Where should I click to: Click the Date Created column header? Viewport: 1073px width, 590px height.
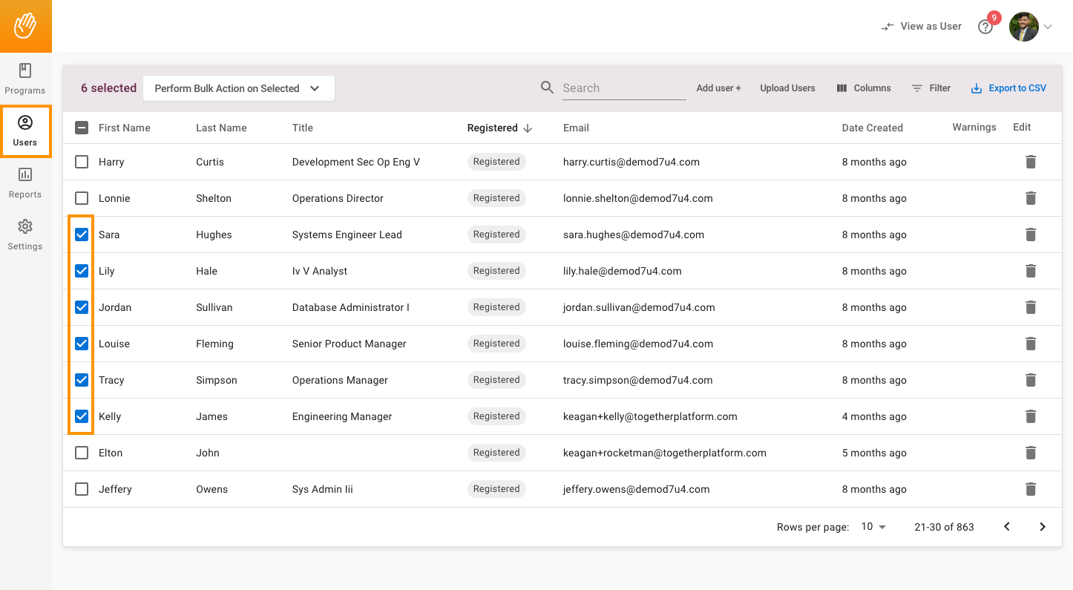[873, 128]
